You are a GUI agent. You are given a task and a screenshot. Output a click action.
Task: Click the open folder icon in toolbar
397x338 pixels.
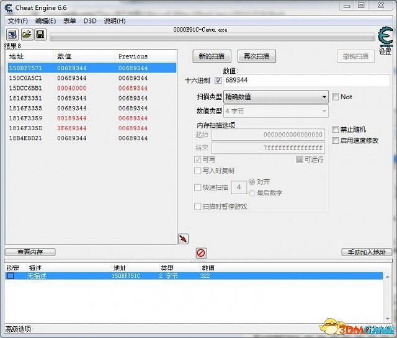click(26, 34)
